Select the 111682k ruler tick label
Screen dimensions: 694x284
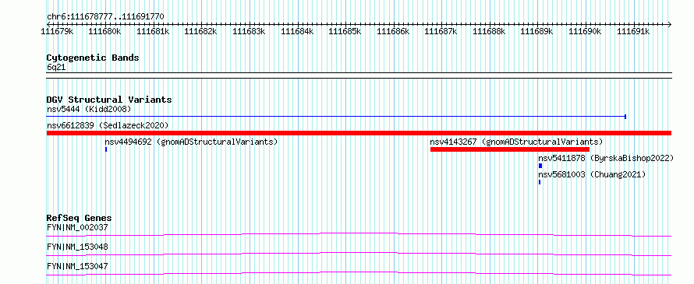click(201, 31)
